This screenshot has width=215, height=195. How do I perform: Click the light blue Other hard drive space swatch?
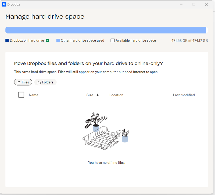coord(58,41)
